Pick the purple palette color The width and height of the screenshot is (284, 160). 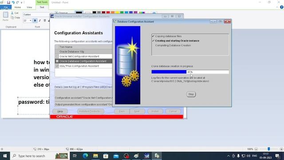[136, 12]
